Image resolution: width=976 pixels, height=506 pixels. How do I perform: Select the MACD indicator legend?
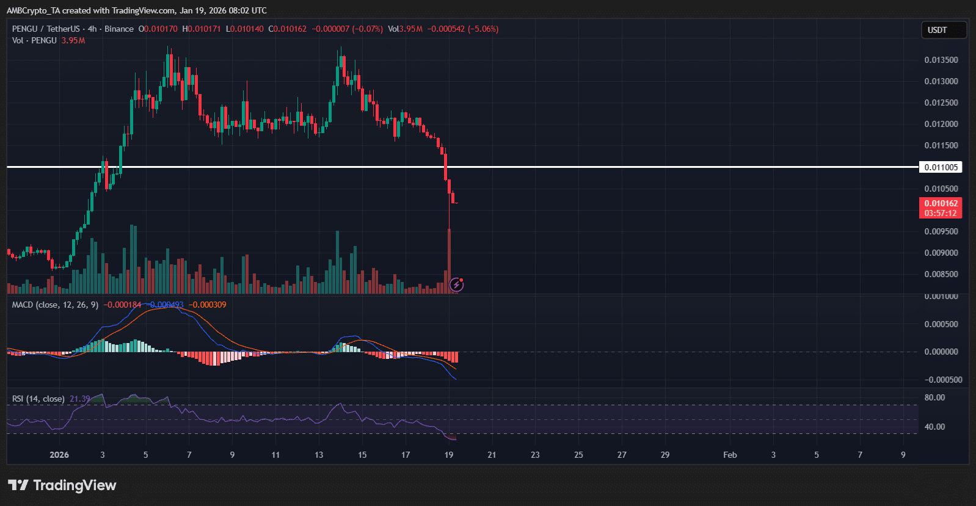[55, 305]
